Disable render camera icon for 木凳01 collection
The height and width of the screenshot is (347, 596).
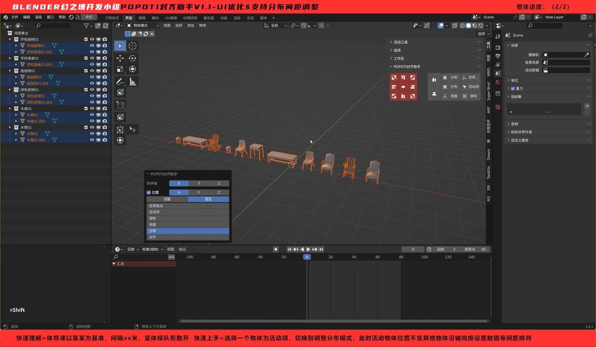[x=104, y=127]
